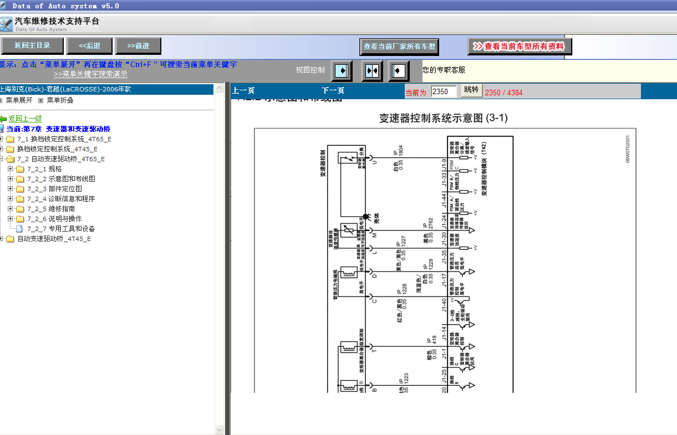677x435 pixels.
Task: Click 菜单展开 to expand all menus
Action: coord(19,101)
